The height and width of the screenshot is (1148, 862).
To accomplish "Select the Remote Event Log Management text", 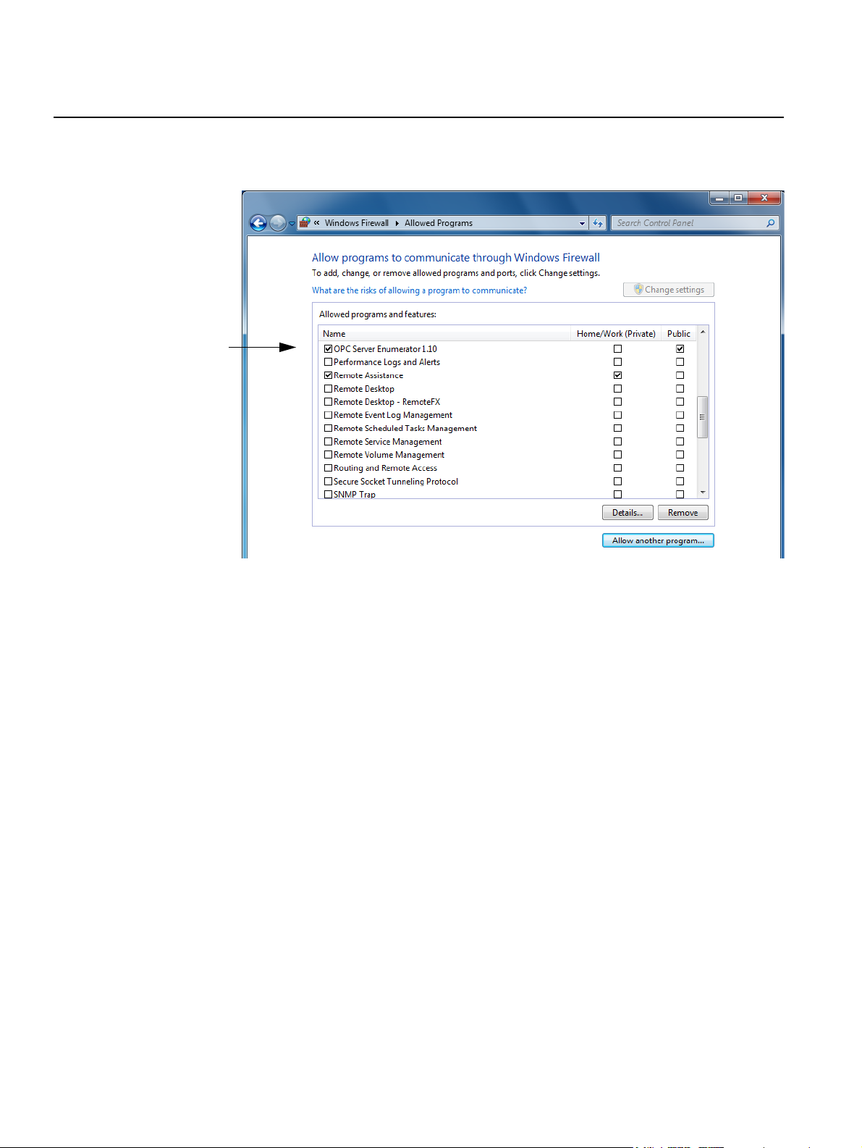I will point(393,415).
